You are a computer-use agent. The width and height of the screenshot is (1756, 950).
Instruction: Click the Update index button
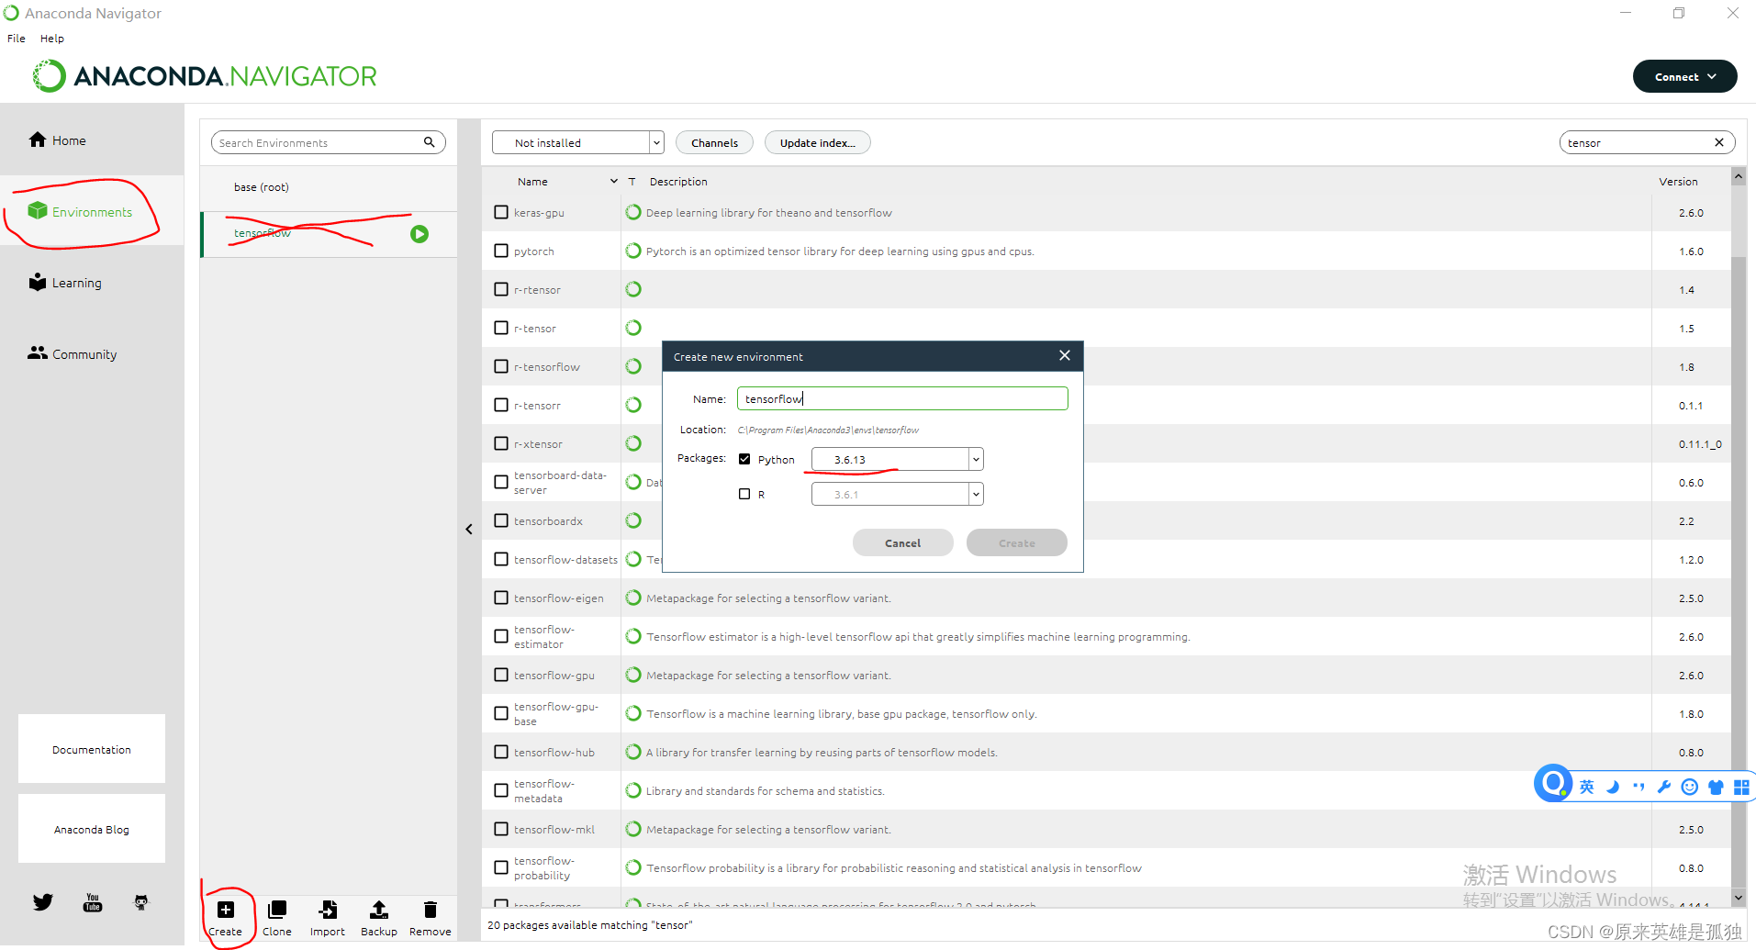click(818, 142)
